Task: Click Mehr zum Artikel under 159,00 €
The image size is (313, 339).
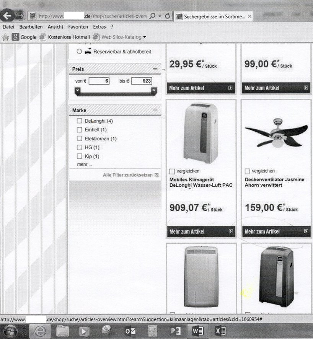Action: (x=276, y=231)
